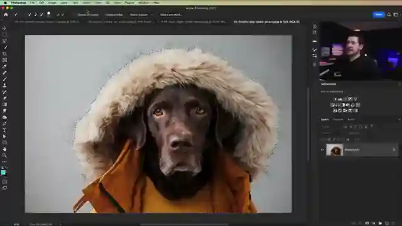Click the layer Opacity field
402x226 pixels.
(354, 133)
